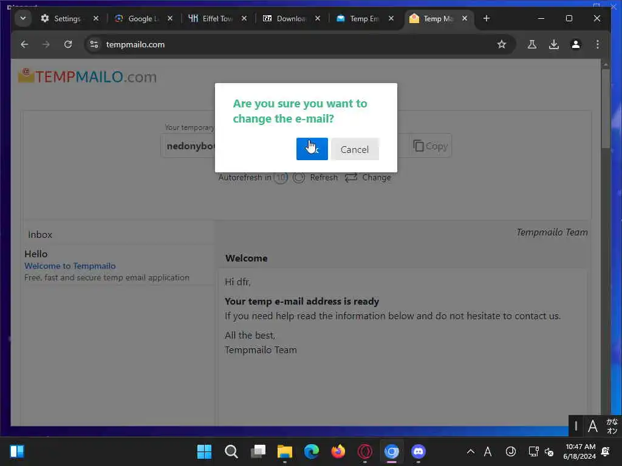Viewport: 622px width, 466px height.
Task: Bookmark this page with star icon
Action: click(502, 44)
